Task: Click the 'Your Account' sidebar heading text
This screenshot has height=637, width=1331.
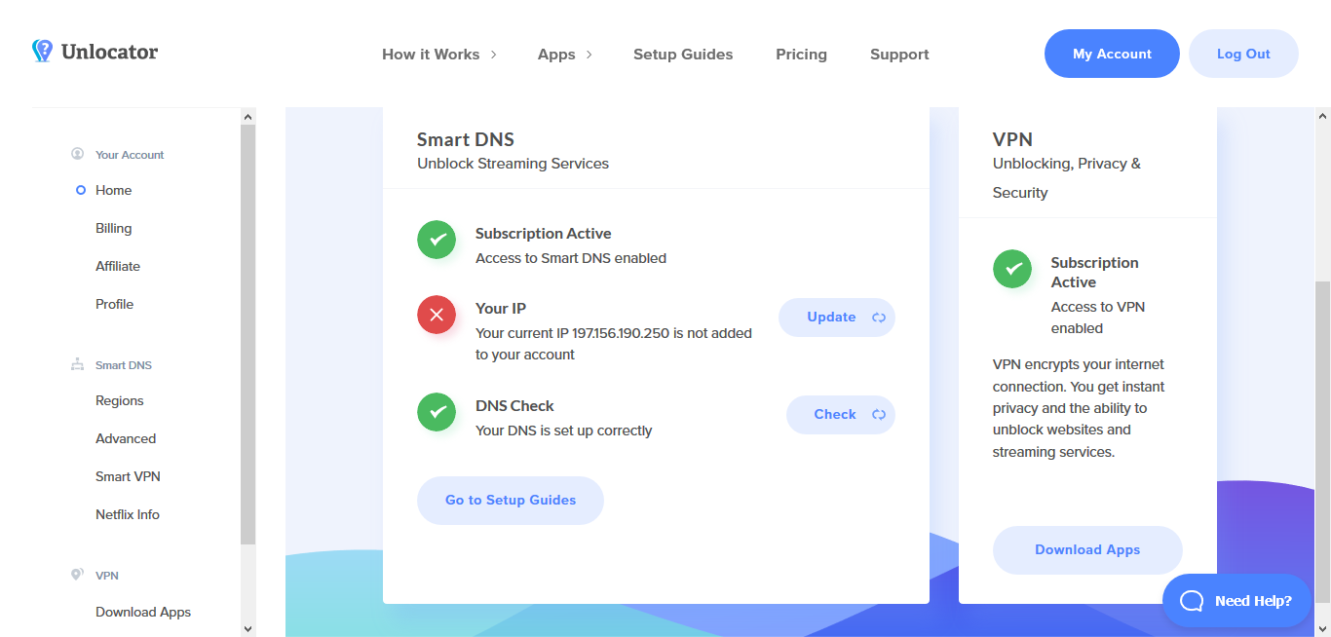Action: pos(130,155)
